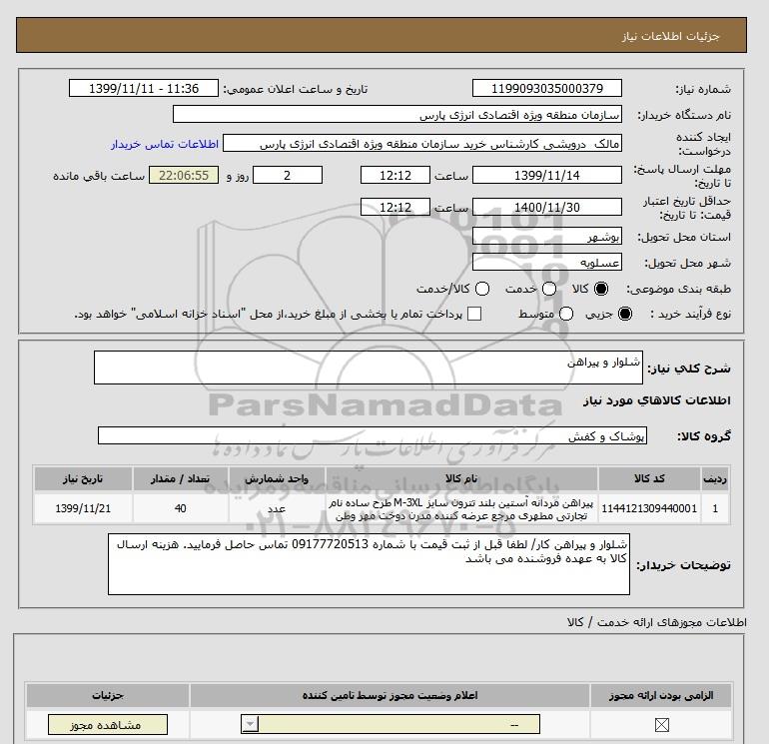Select the متوسط purchase type radio
Viewport: 769px width, 744px height.
click(566, 314)
